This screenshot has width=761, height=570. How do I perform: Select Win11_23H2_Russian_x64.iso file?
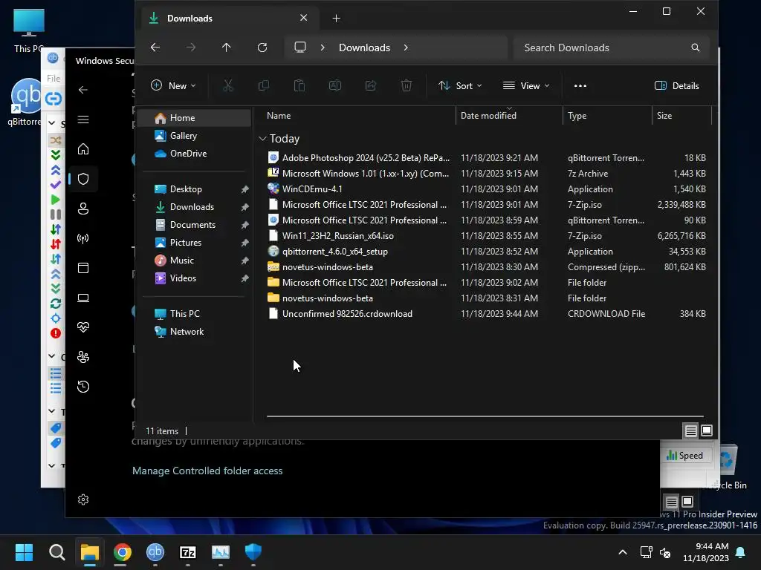(486, 236)
